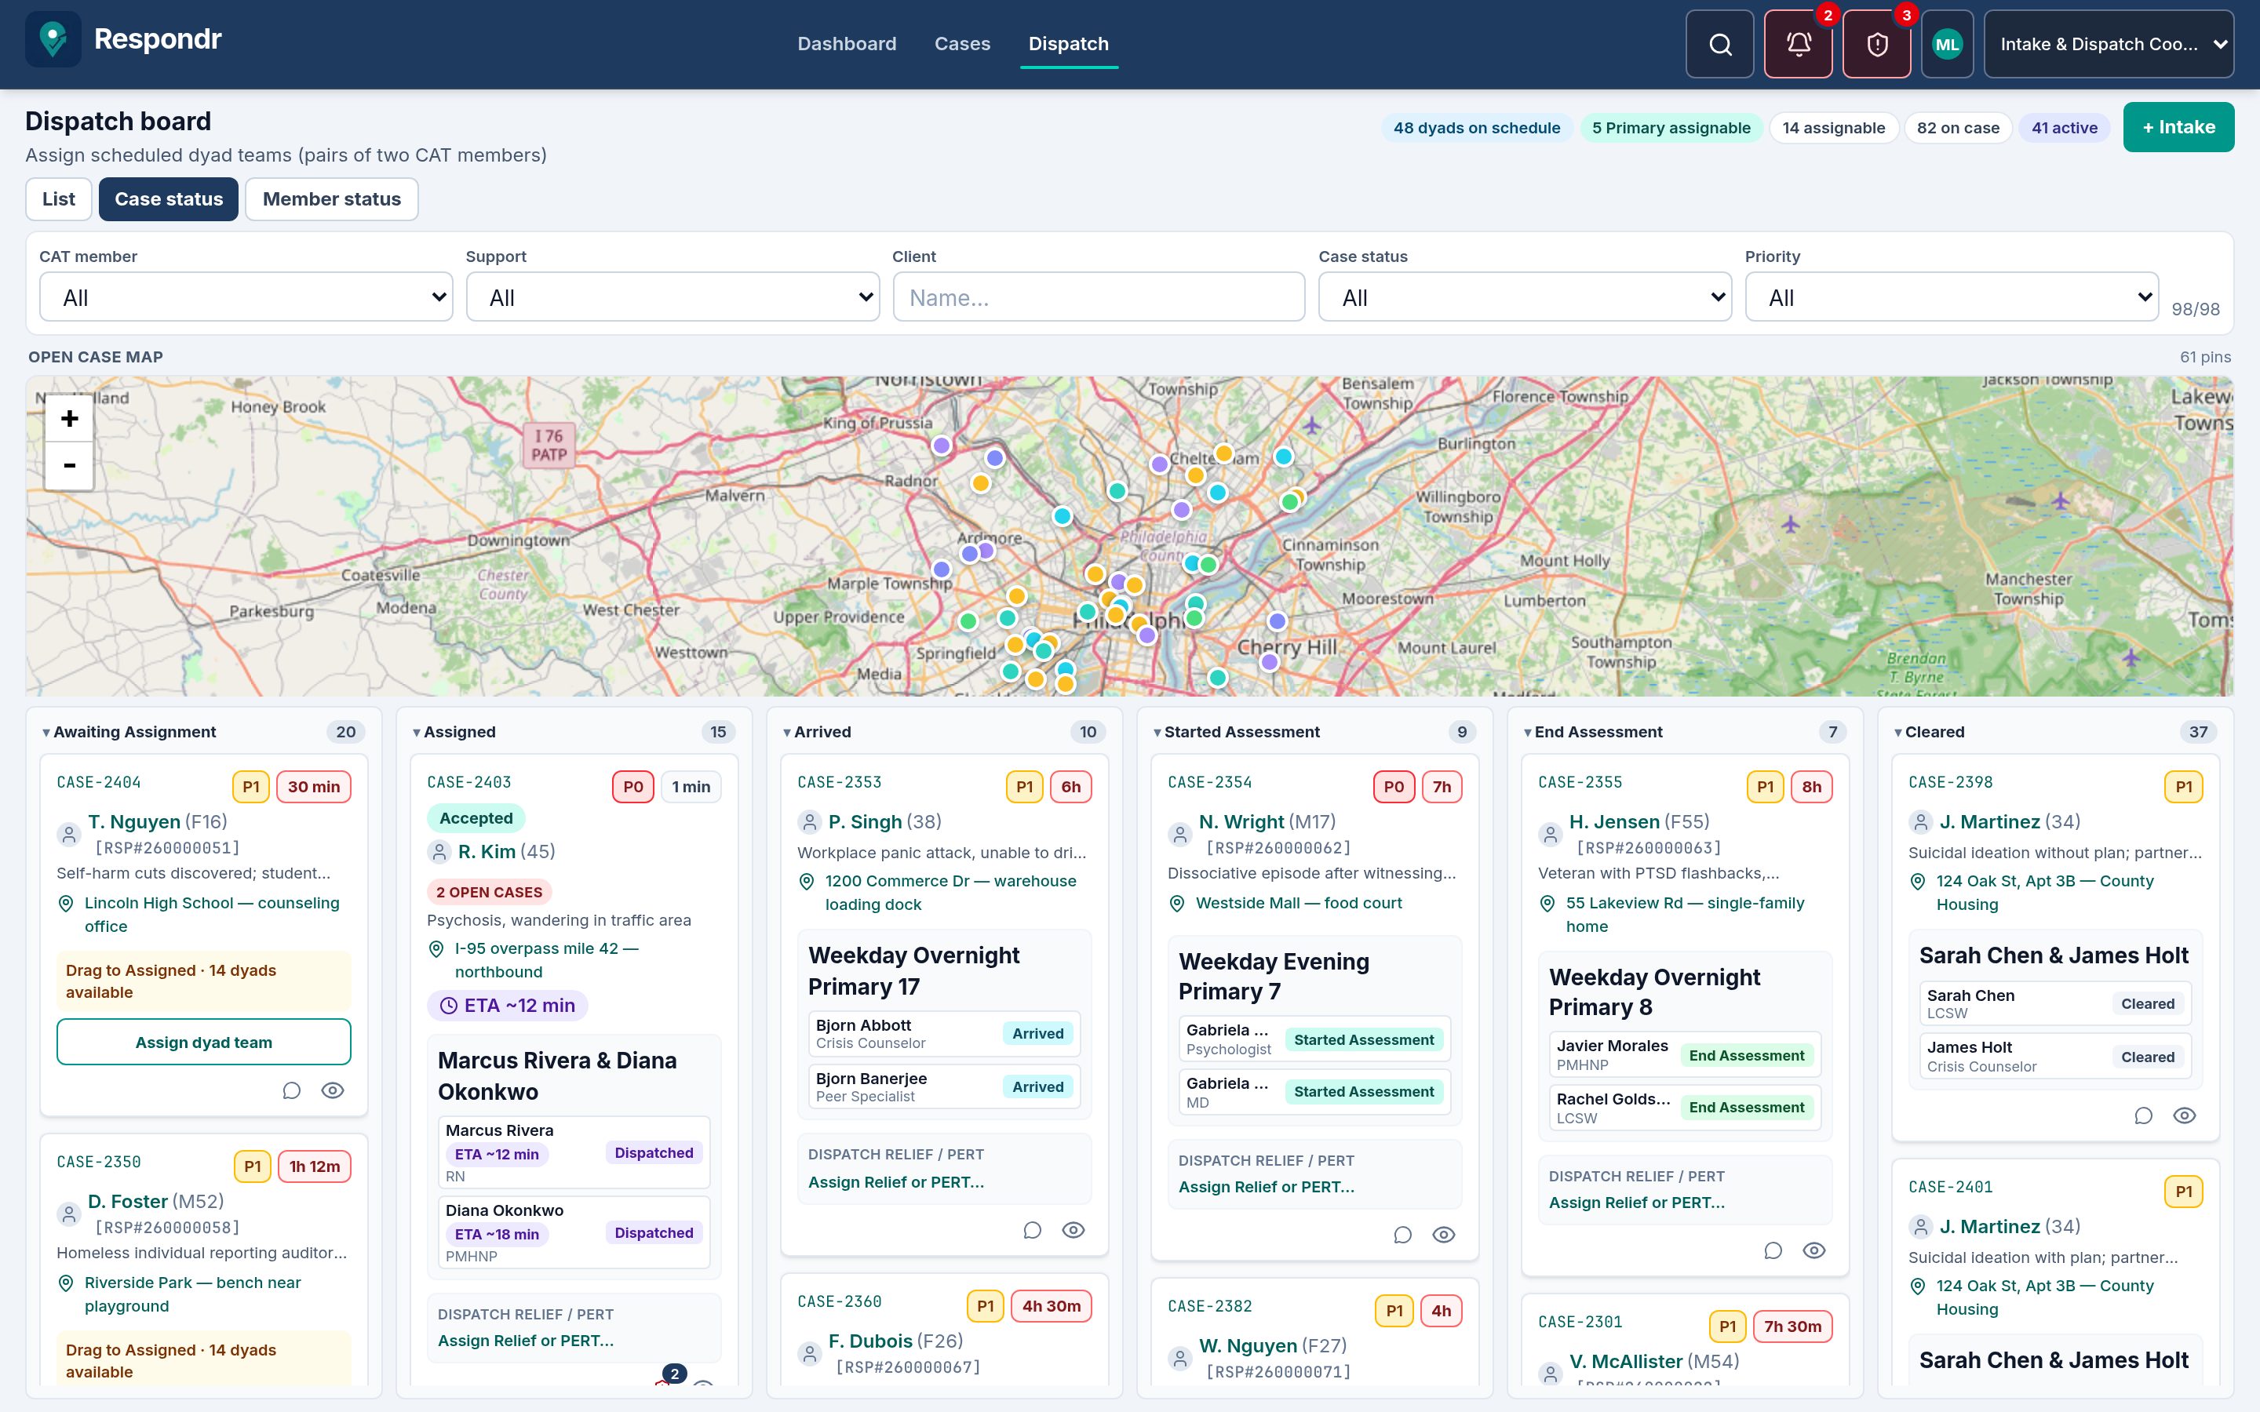2260x1412 pixels.
Task: Collapse the Assigned column
Action: 417,732
